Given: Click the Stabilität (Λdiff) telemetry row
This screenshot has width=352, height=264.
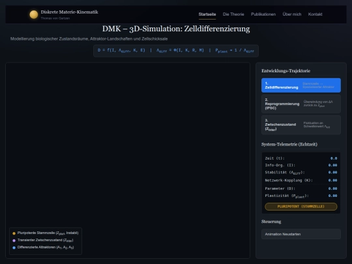Looking at the screenshot, I should [301, 172].
